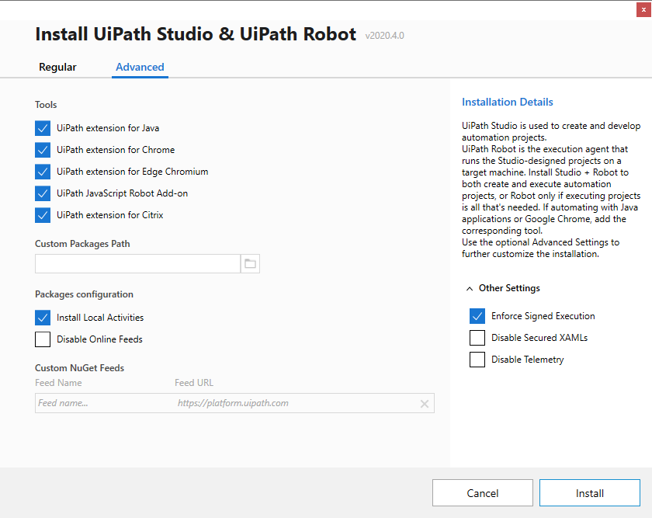Enable Disable Online Feeds option
Screen dimensions: 652x518
(x=43, y=339)
